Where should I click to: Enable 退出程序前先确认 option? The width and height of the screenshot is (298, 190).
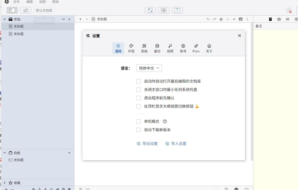(x=139, y=98)
